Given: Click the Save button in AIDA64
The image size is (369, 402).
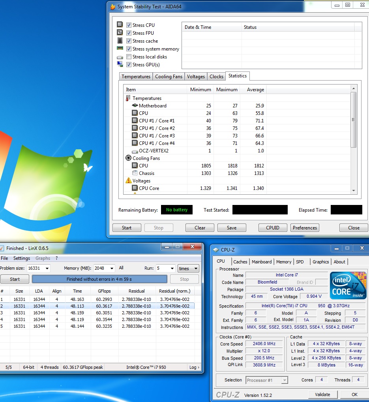Looking at the screenshot, I should 232,228.
